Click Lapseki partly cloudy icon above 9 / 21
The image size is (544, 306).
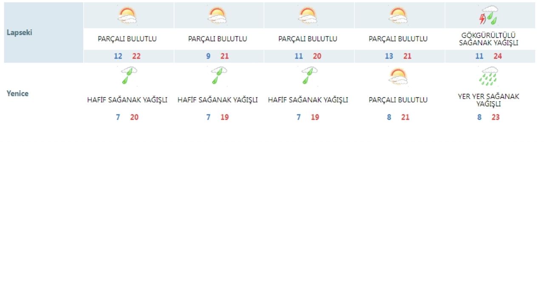[218, 15]
